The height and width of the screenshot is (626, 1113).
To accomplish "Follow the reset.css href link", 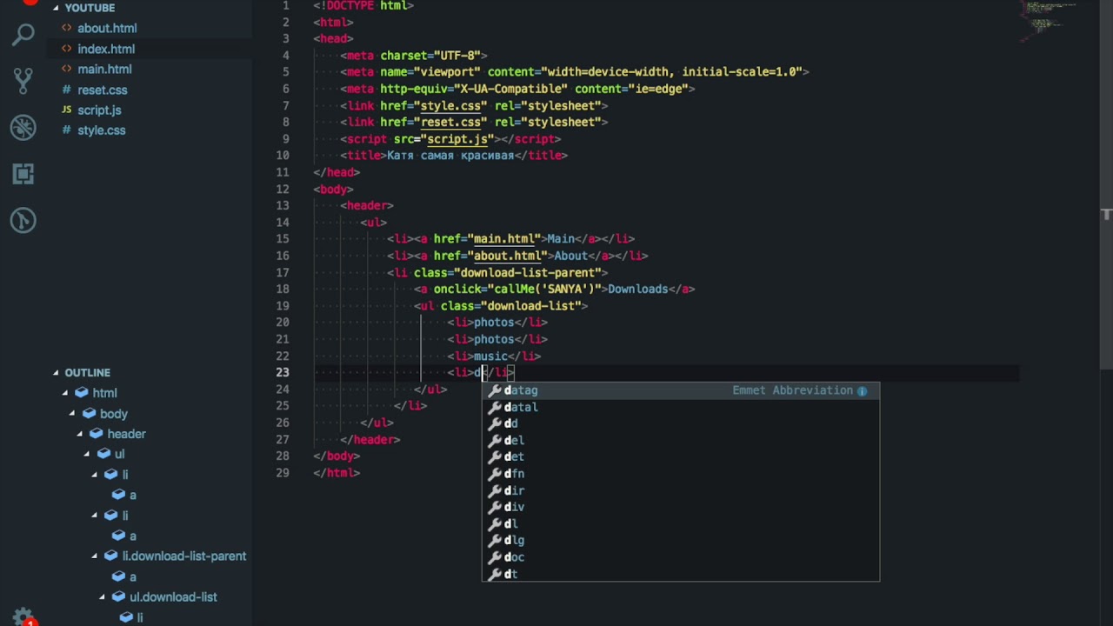I will coord(450,122).
